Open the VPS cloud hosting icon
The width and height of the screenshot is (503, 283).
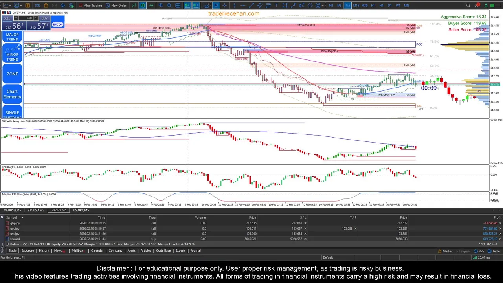click(x=63, y=6)
